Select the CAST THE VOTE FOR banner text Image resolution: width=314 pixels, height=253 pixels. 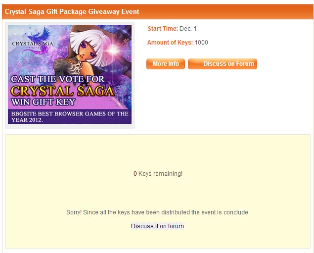[x=58, y=79]
